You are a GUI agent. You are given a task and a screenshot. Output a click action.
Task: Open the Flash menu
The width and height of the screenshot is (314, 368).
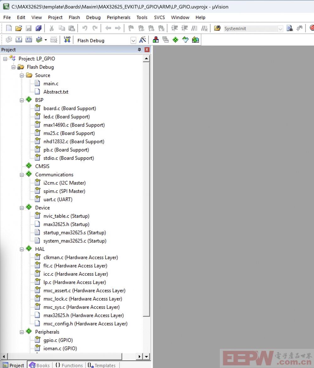point(74,17)
